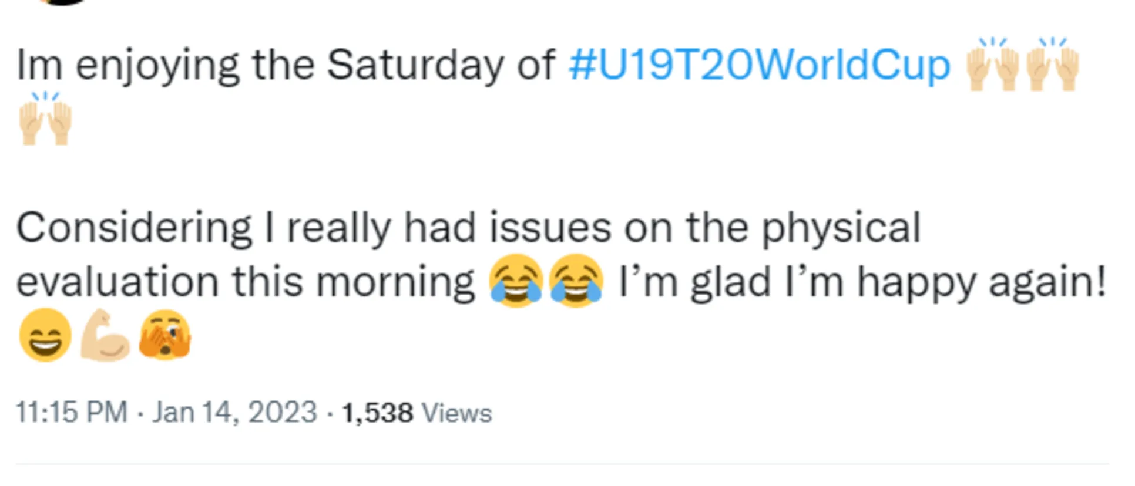
Task: Click the word "physical" in the tweet
Action: [841, 228]
